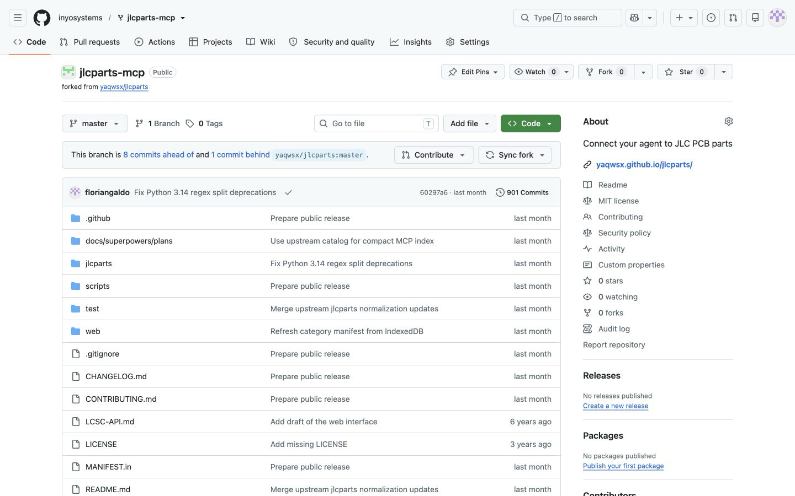The image size is (795, 496).
Task: Click the header search box
Action: 568,18
